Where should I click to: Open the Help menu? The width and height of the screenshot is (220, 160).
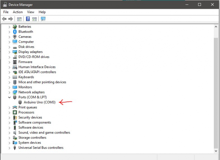pyautogui.click(x=42, y=12)
